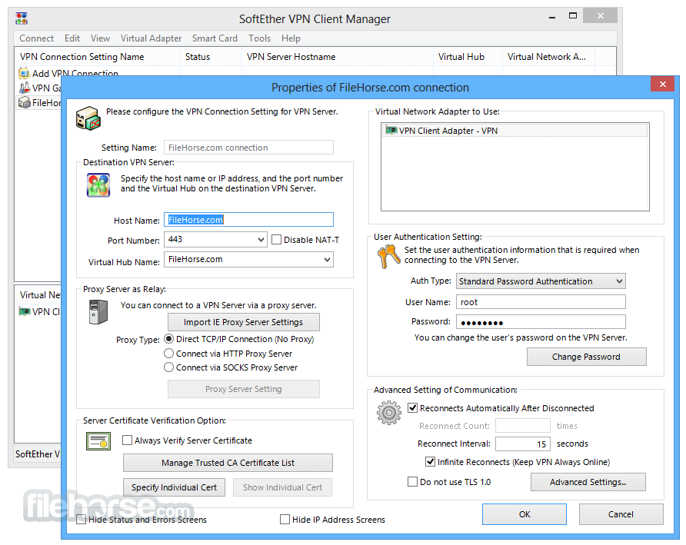Image resolution: width=686 pixels, height=545 pixels.
Task: Select the VPN Client Adapter - VPN entry
Action: click(515, 131)
